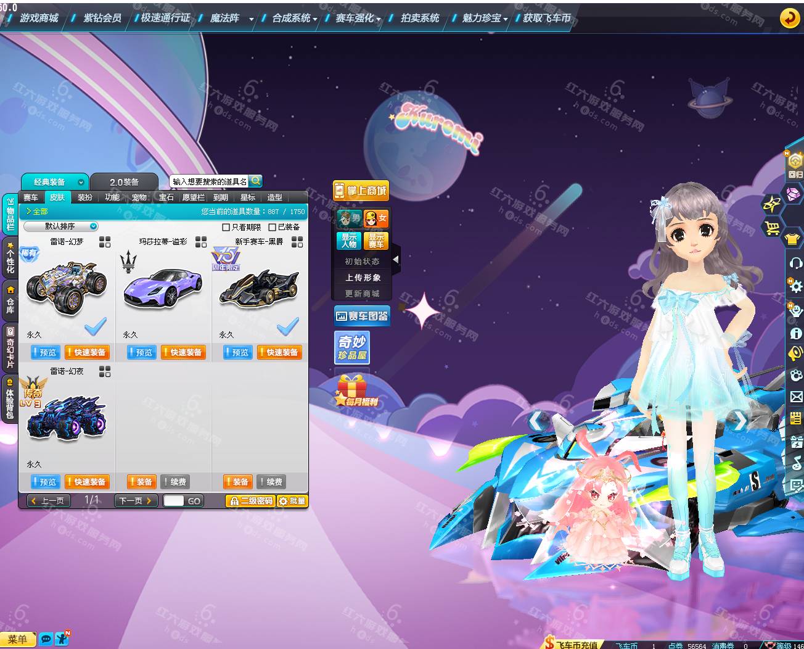This screenshot has width=804, height=649.
Task: Check the 已装备 checkbox
Action: 272,227
